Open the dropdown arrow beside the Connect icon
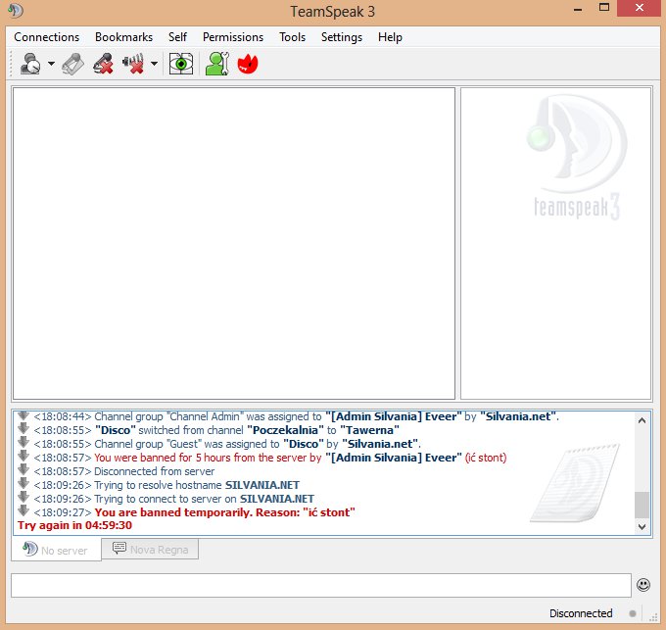 (x=51, y=64)
